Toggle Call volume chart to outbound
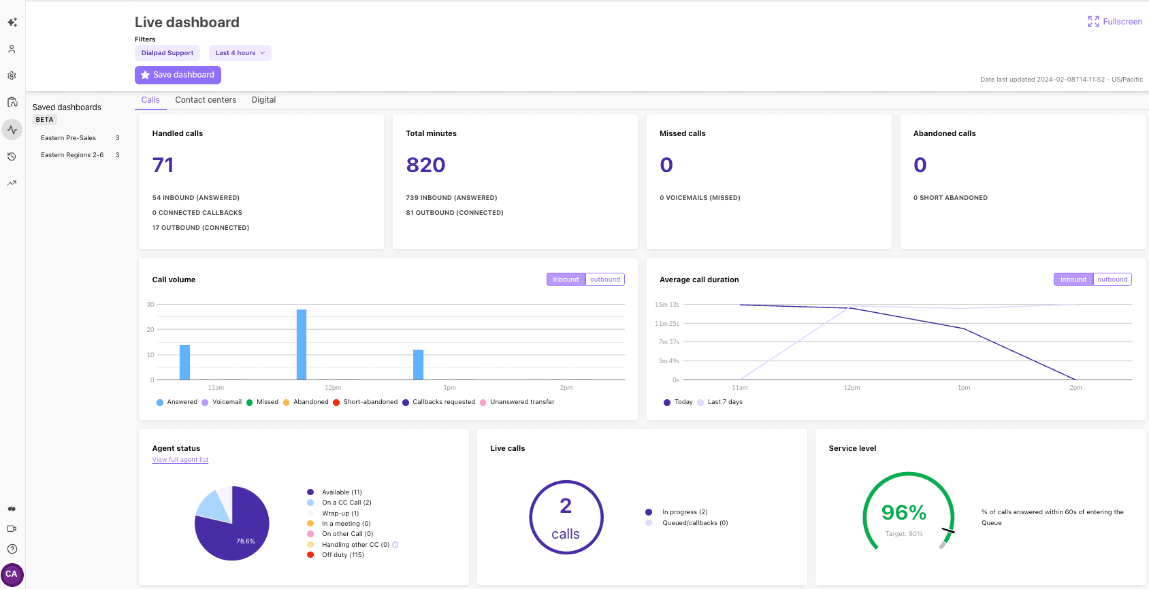The height and width of the screenshot is (589, 1149). coord(604,280)
